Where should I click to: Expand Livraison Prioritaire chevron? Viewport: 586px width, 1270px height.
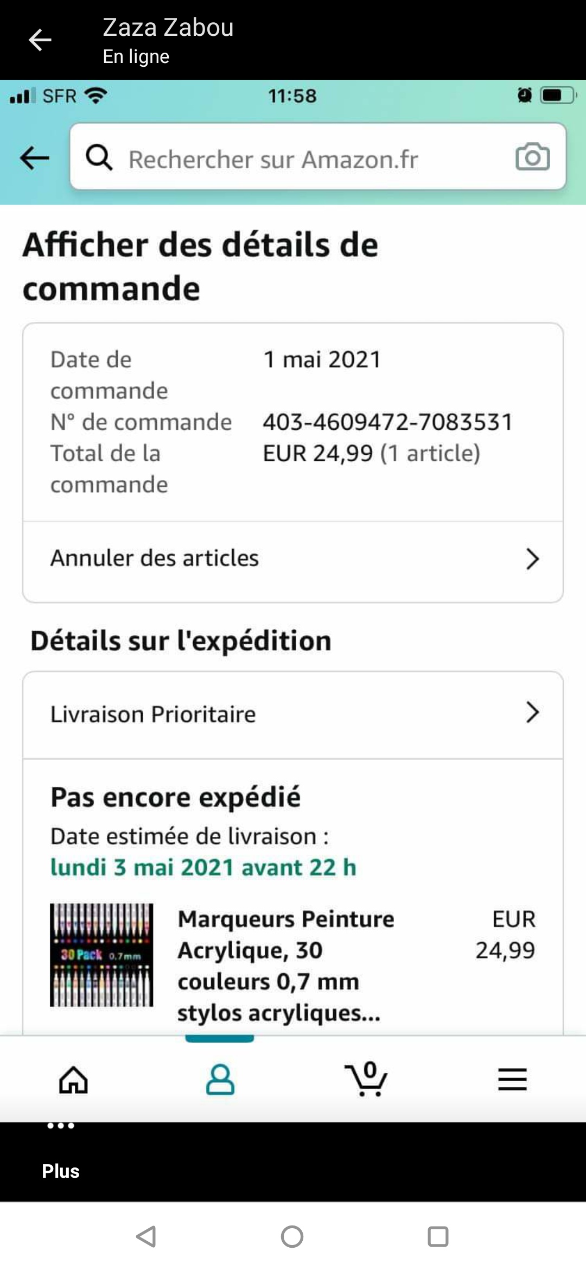click(532, 712)
